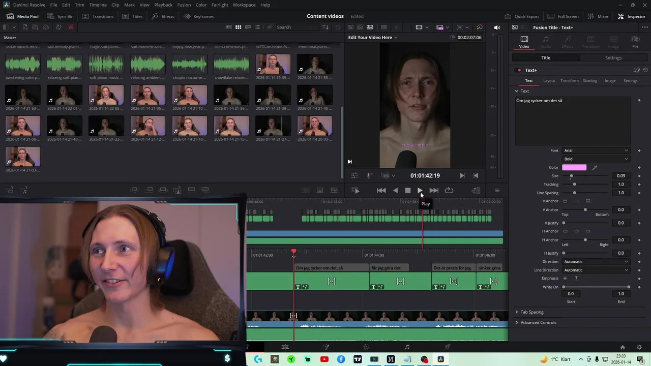Mute the viewer audio speaker icon
The height and width of the screenshot is (366, 651).
(x=497, y=27)
